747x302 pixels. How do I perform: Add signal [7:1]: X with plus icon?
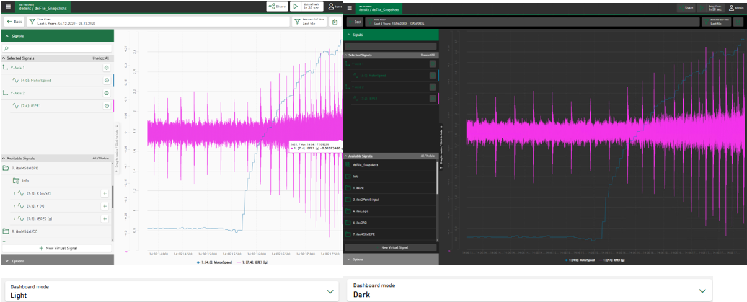(x=105, y=193)
